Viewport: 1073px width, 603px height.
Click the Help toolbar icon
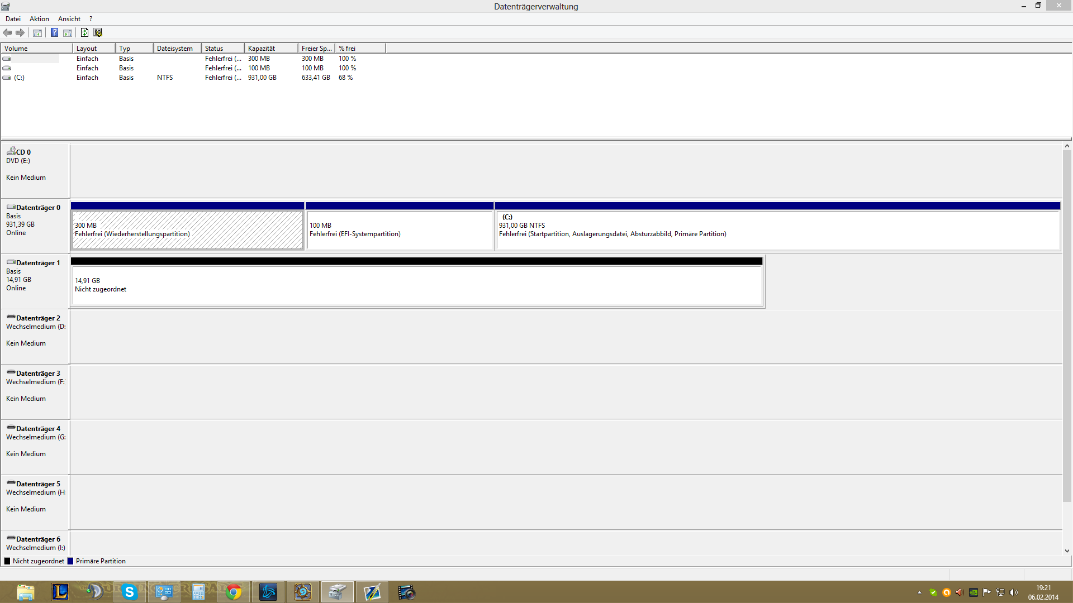(54, 32)
